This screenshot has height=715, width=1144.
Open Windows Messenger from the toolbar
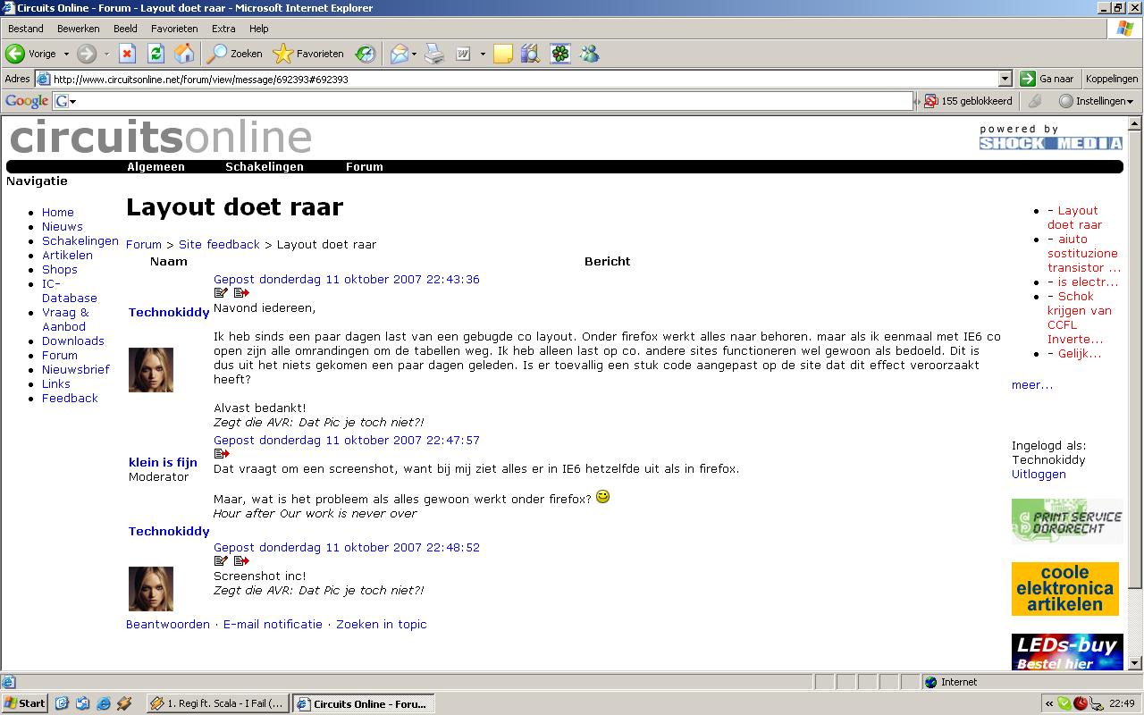589,54
